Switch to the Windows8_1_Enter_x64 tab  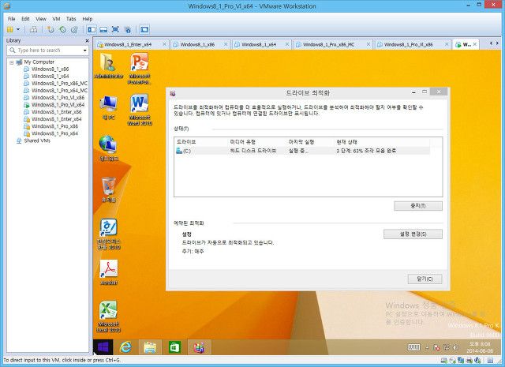(128, 44)
